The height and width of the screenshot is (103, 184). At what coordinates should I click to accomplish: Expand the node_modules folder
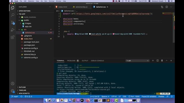coord(30,17)
